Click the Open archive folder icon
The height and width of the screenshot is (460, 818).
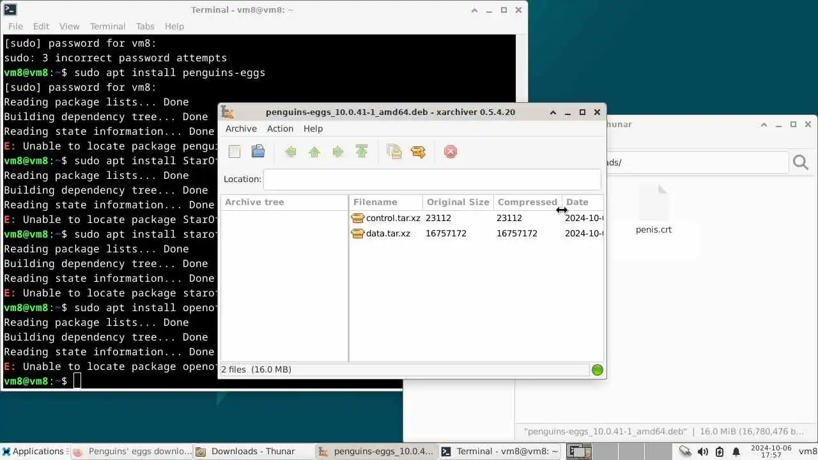click(x=258, y=152)
